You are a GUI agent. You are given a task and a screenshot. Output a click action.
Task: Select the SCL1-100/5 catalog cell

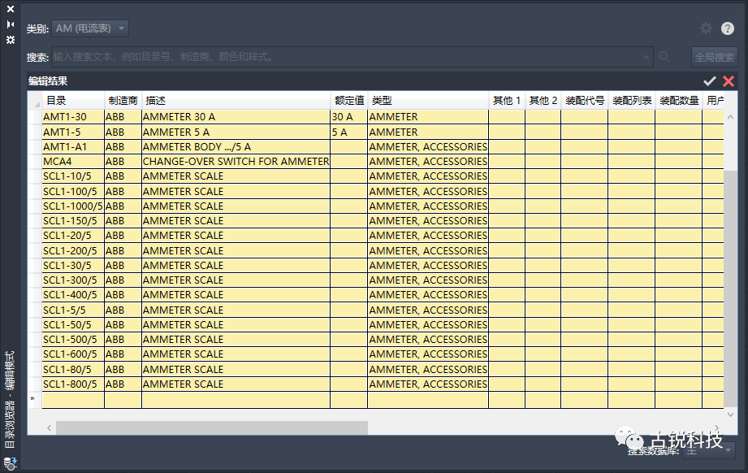pos(73,192)
